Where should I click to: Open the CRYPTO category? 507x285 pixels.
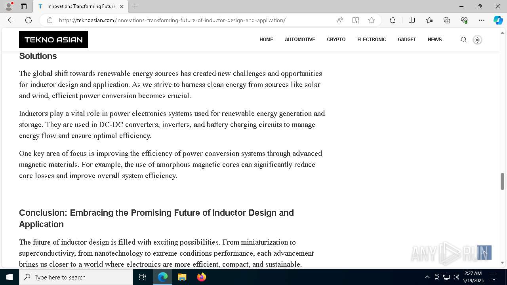click(x=336, y=40)
